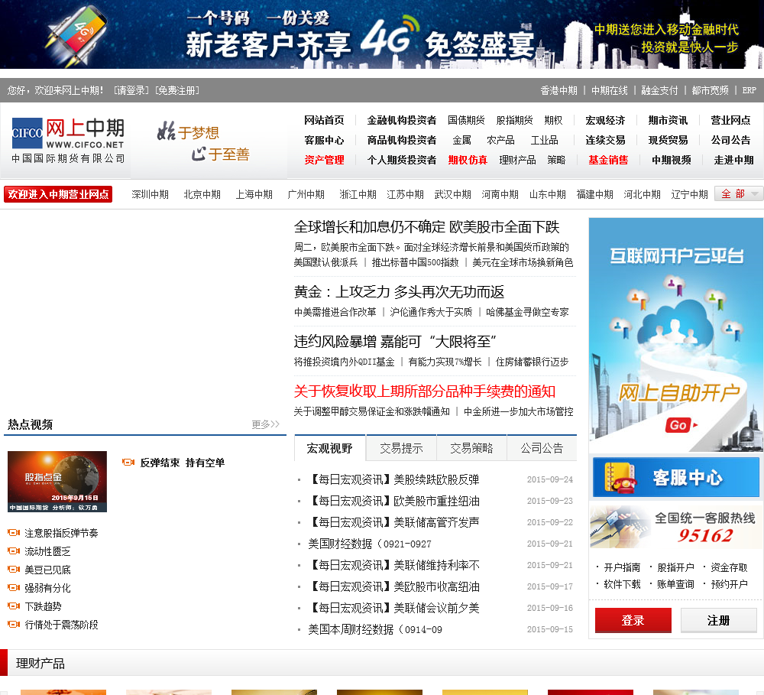The width and height of the screenshot is (764, 695).
Task: Open headline 全球增长和加息仍不确定 欧美股市全面下跌
Action: point(426,227)
